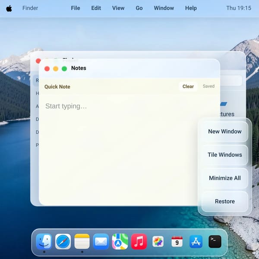Choose New Window from the popup
Screen dimensions: 259x259
[225, 132]
